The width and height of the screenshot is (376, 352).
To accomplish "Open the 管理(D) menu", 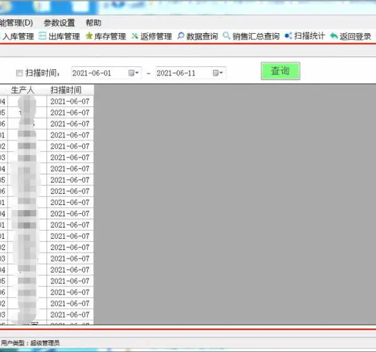I will tap(16, 23).
